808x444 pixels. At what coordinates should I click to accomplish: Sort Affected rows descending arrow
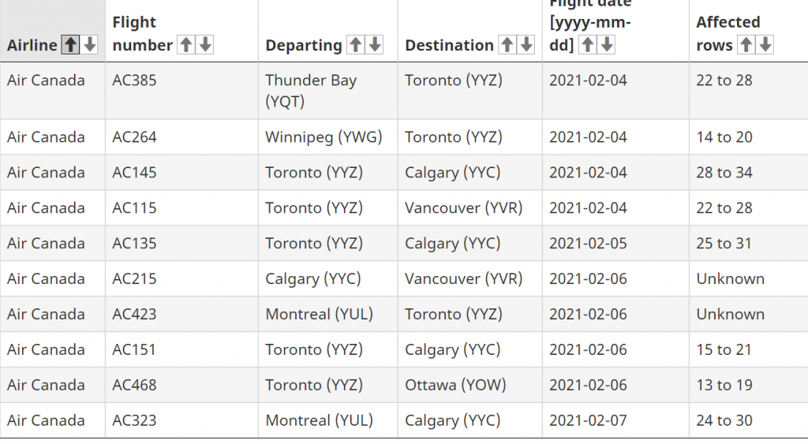pos(765,45)
